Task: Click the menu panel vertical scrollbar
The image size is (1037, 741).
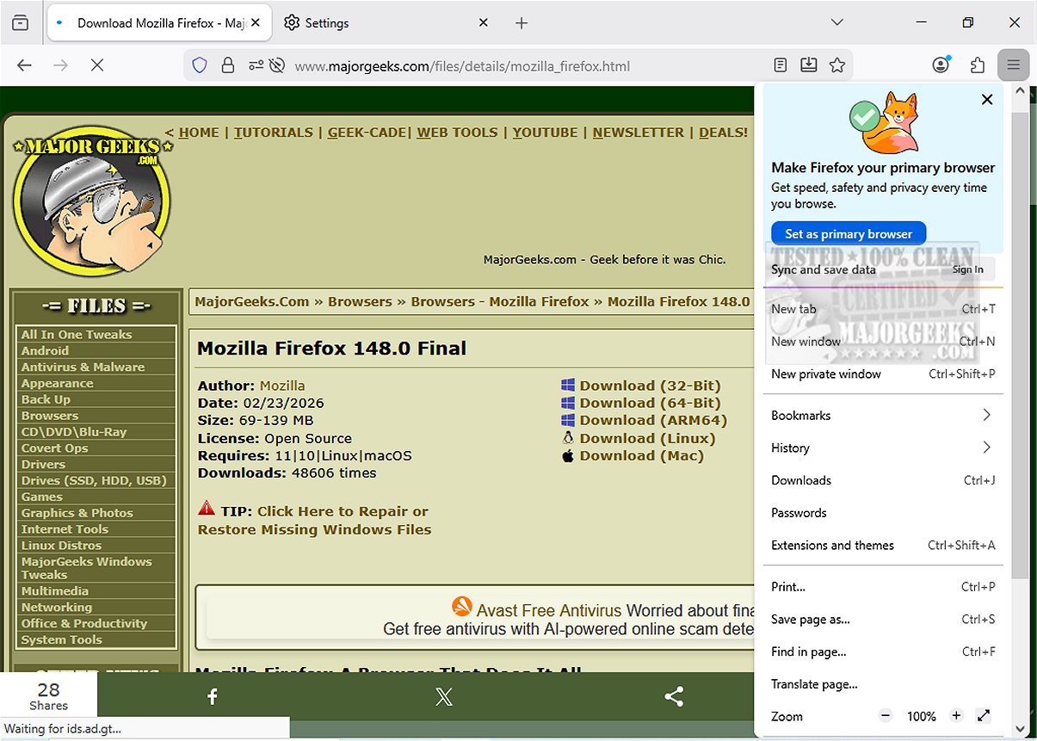Action: [x=1020, y=344]
